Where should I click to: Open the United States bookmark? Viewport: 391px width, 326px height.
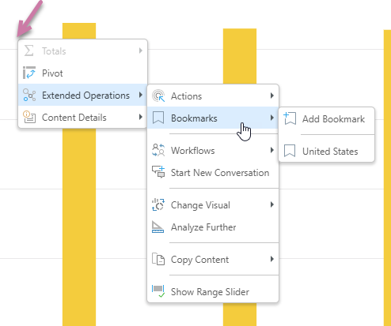coord(327,152)
